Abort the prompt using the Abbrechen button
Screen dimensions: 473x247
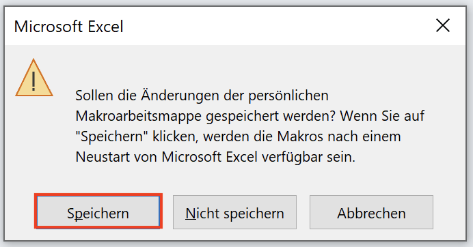tap(371, 212)
